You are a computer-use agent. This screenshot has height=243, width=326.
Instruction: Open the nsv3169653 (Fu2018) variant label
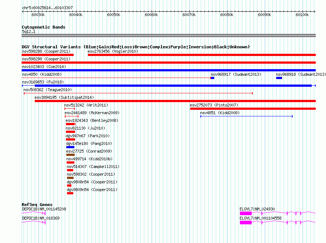point(43,82)
